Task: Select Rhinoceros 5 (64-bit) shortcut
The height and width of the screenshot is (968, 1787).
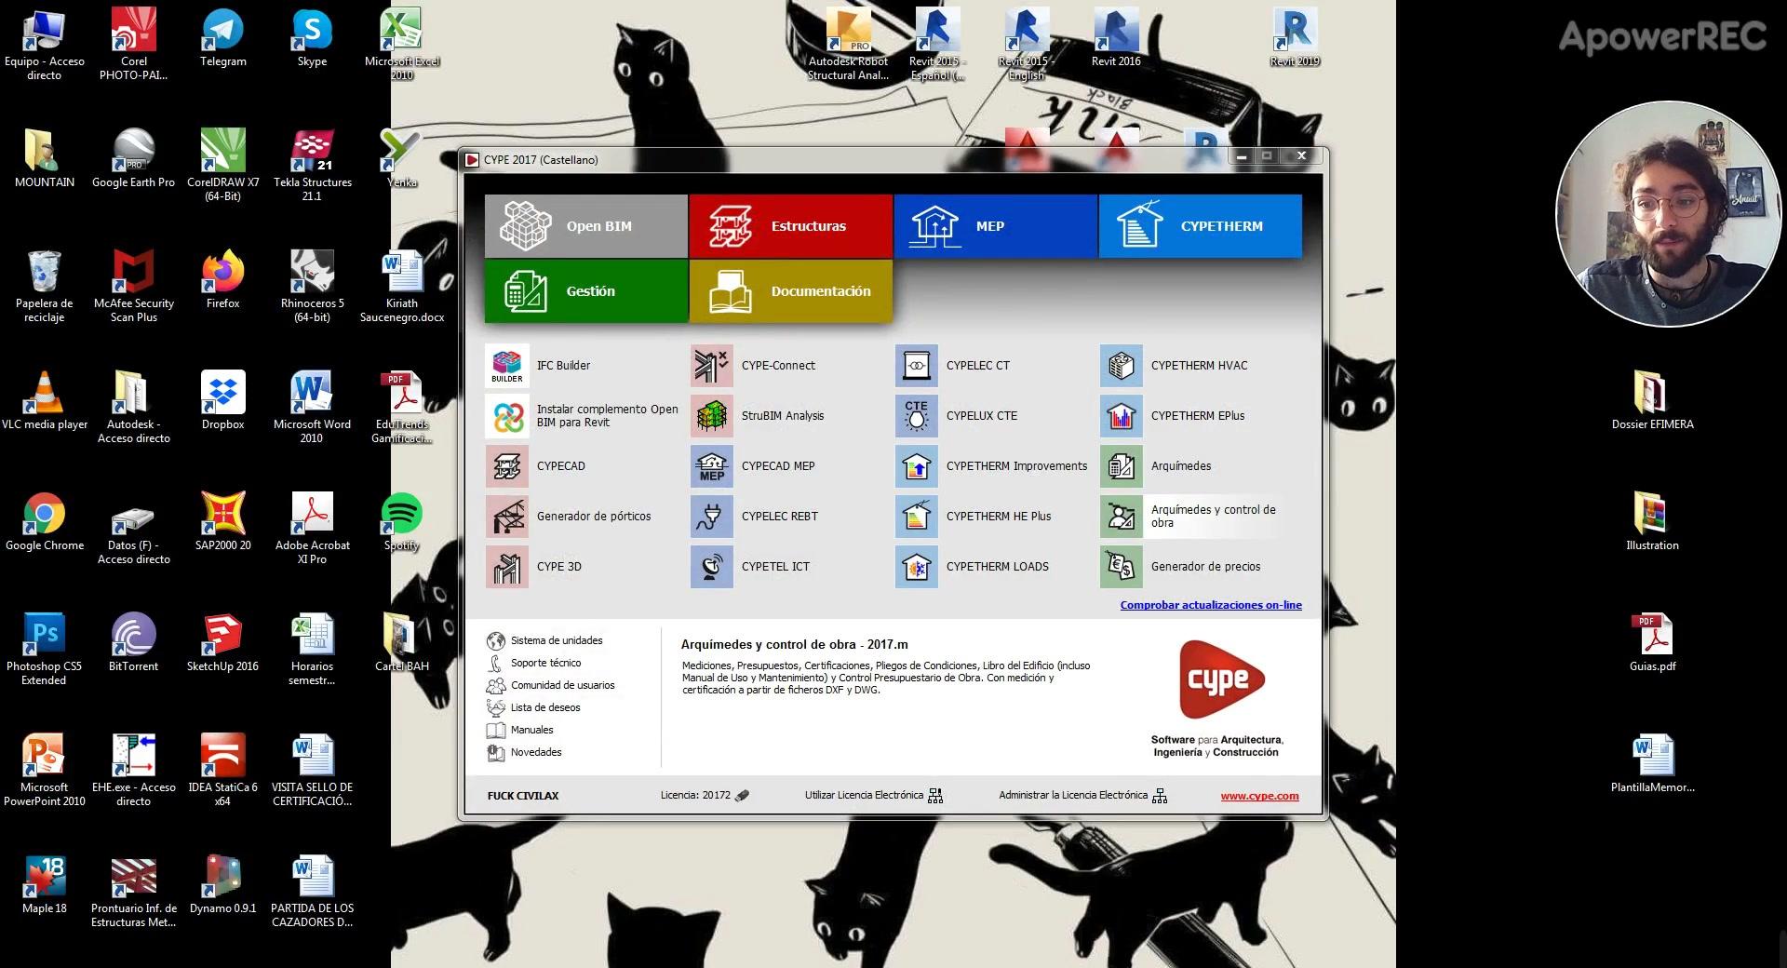Action: pyautogui.click(x=312, y=288)
